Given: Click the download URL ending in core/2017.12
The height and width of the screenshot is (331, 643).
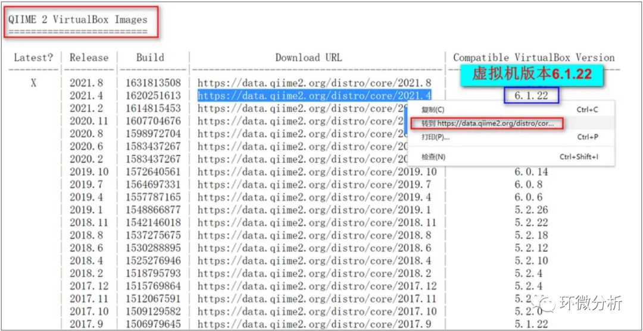Looking at the screenshot, I should [x=317, y=286].
